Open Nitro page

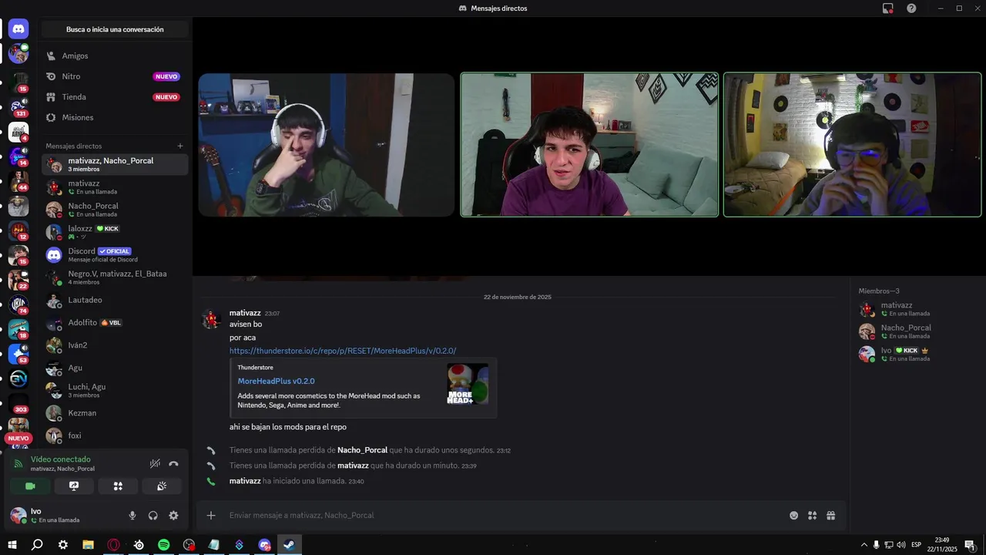pos(115,76)
